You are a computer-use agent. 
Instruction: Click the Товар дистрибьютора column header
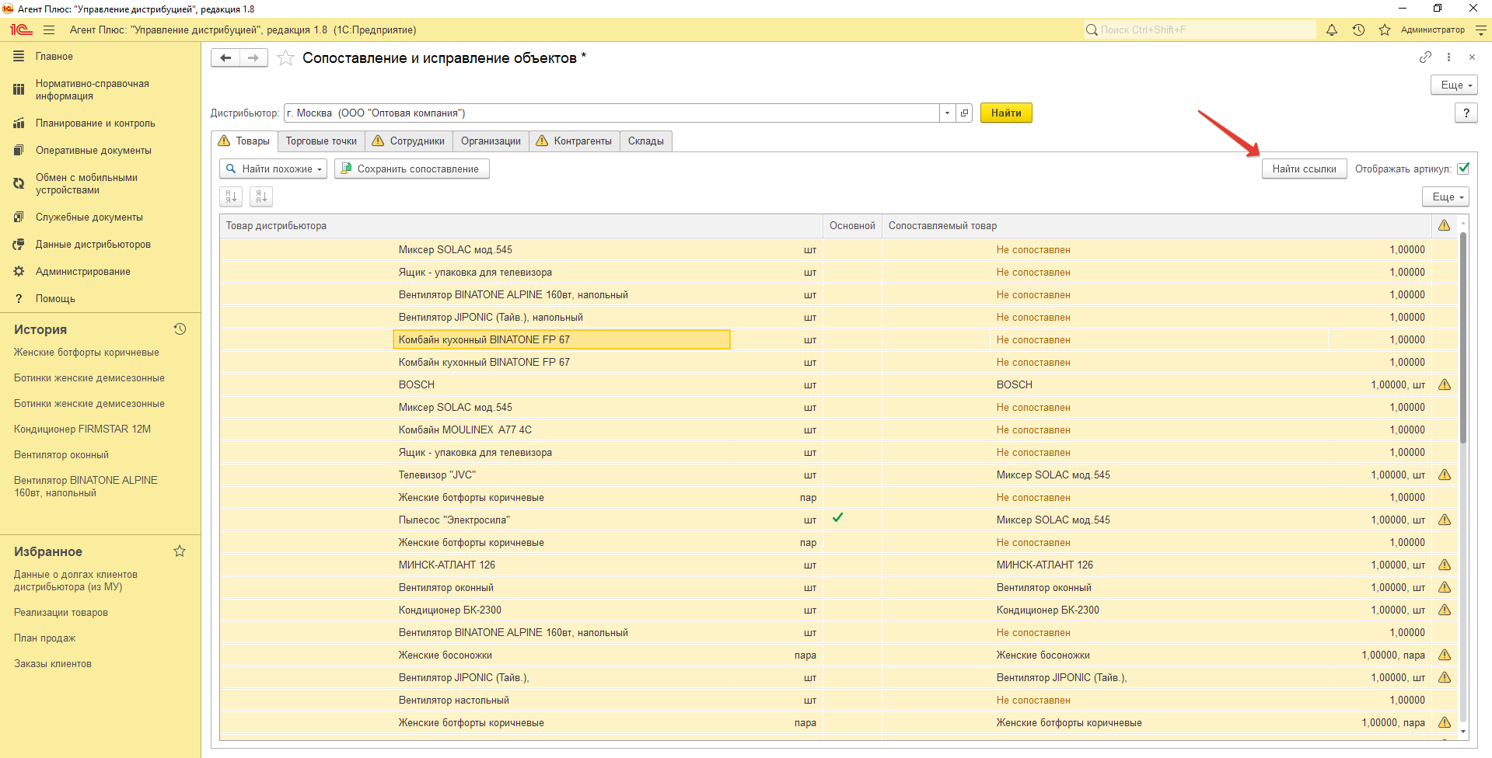521,225
